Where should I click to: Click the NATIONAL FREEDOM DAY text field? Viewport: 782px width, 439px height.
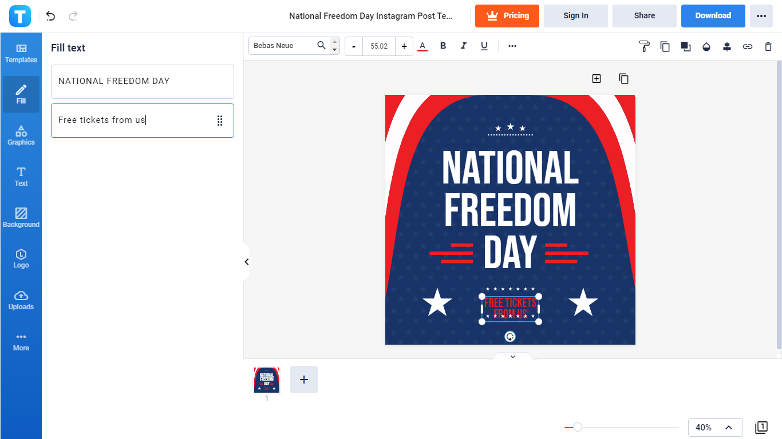(x=142, y=81)
